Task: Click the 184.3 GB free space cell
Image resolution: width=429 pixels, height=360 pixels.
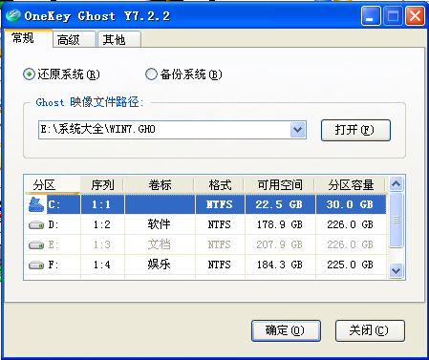Action: click(x=280, y=265)
